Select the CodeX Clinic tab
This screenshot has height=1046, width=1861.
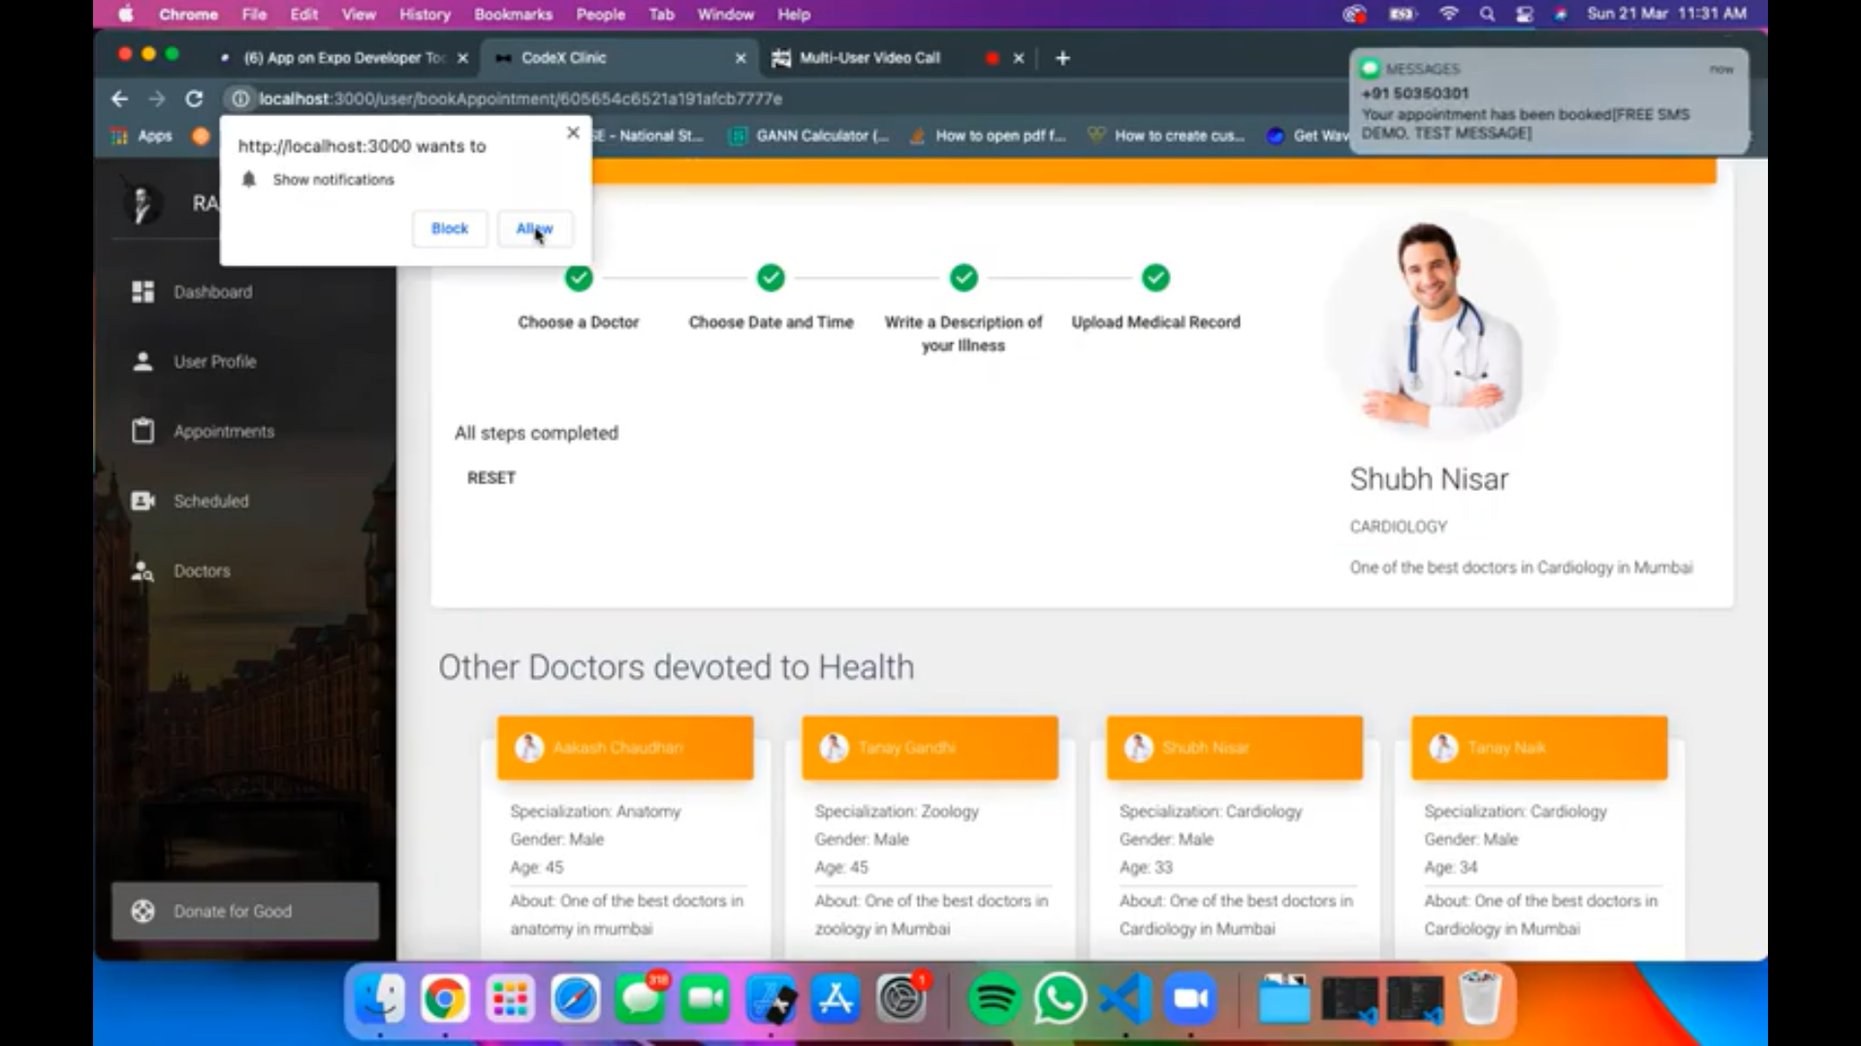620,58
